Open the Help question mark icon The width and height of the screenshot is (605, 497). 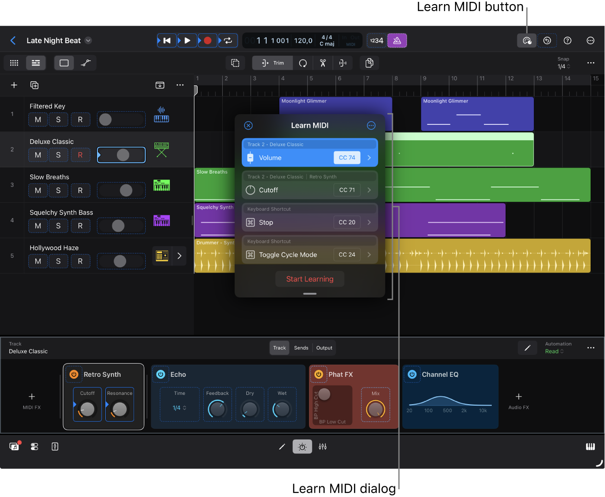click(567, 40)
